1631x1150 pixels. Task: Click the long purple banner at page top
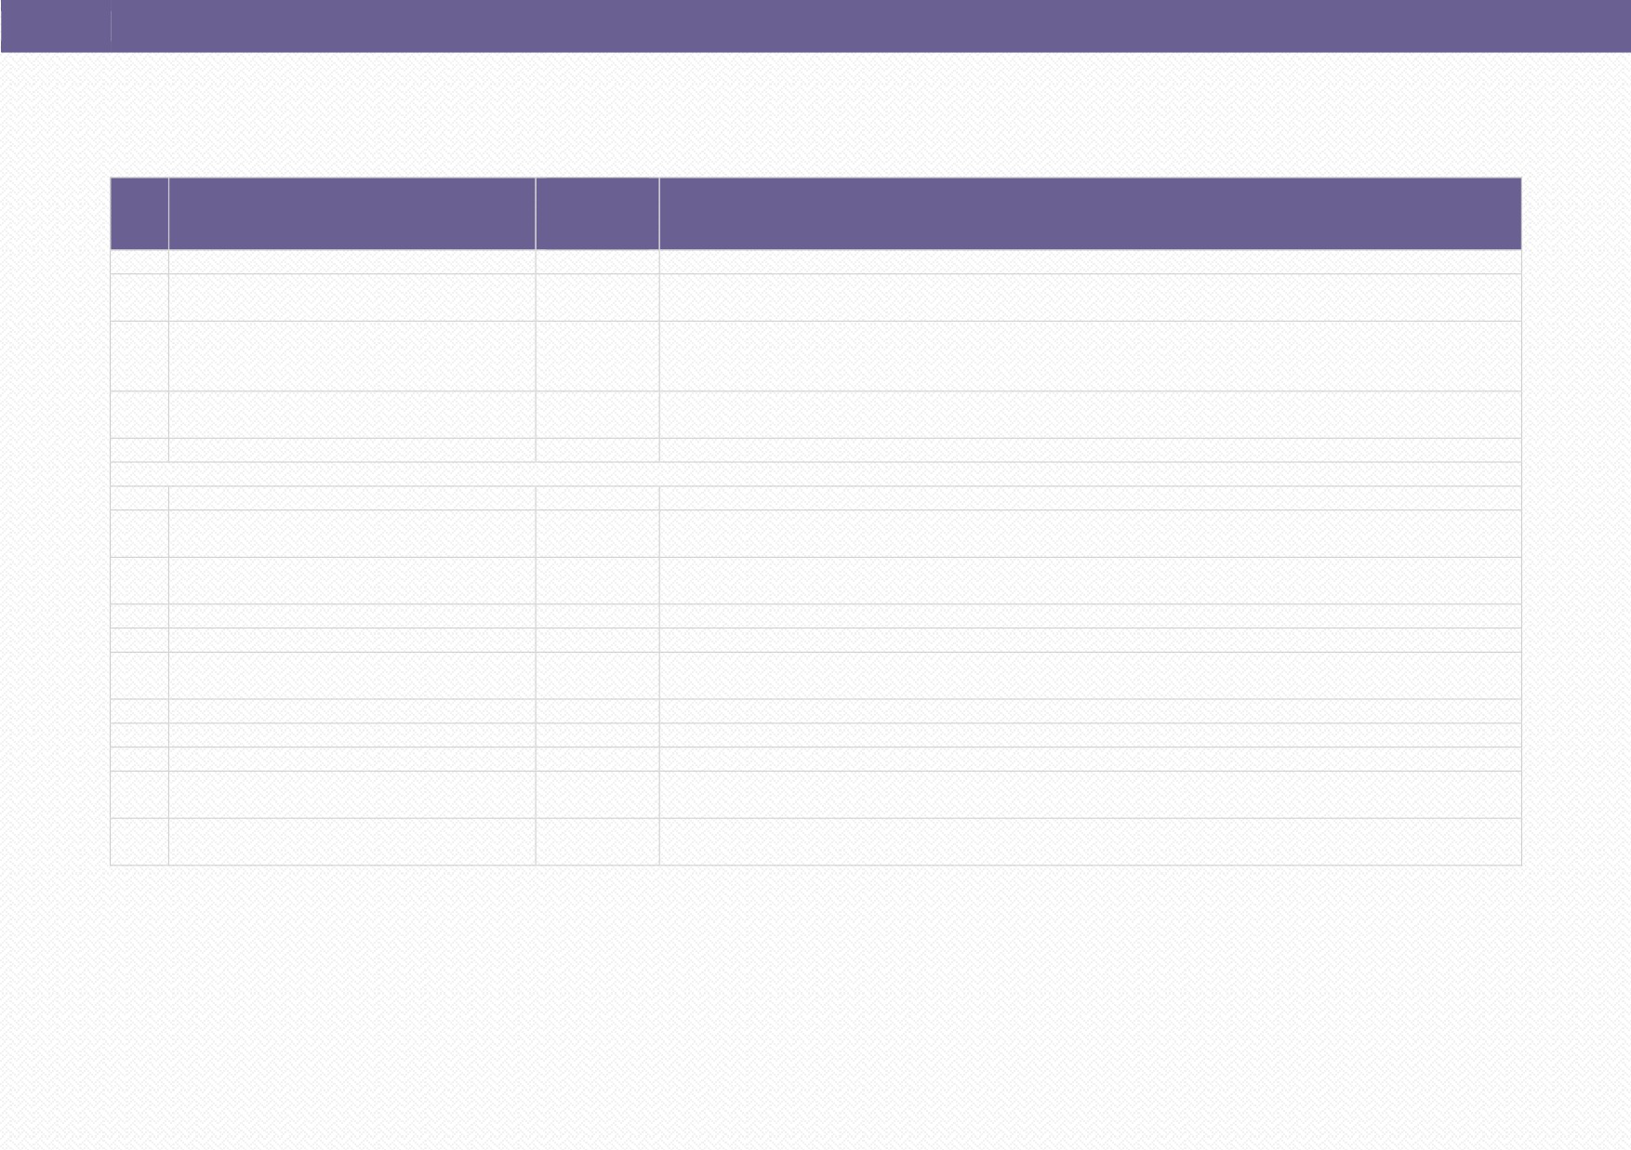(871, 26)
